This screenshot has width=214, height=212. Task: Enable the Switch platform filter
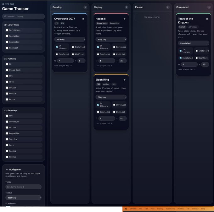click(x=7, y=87)
